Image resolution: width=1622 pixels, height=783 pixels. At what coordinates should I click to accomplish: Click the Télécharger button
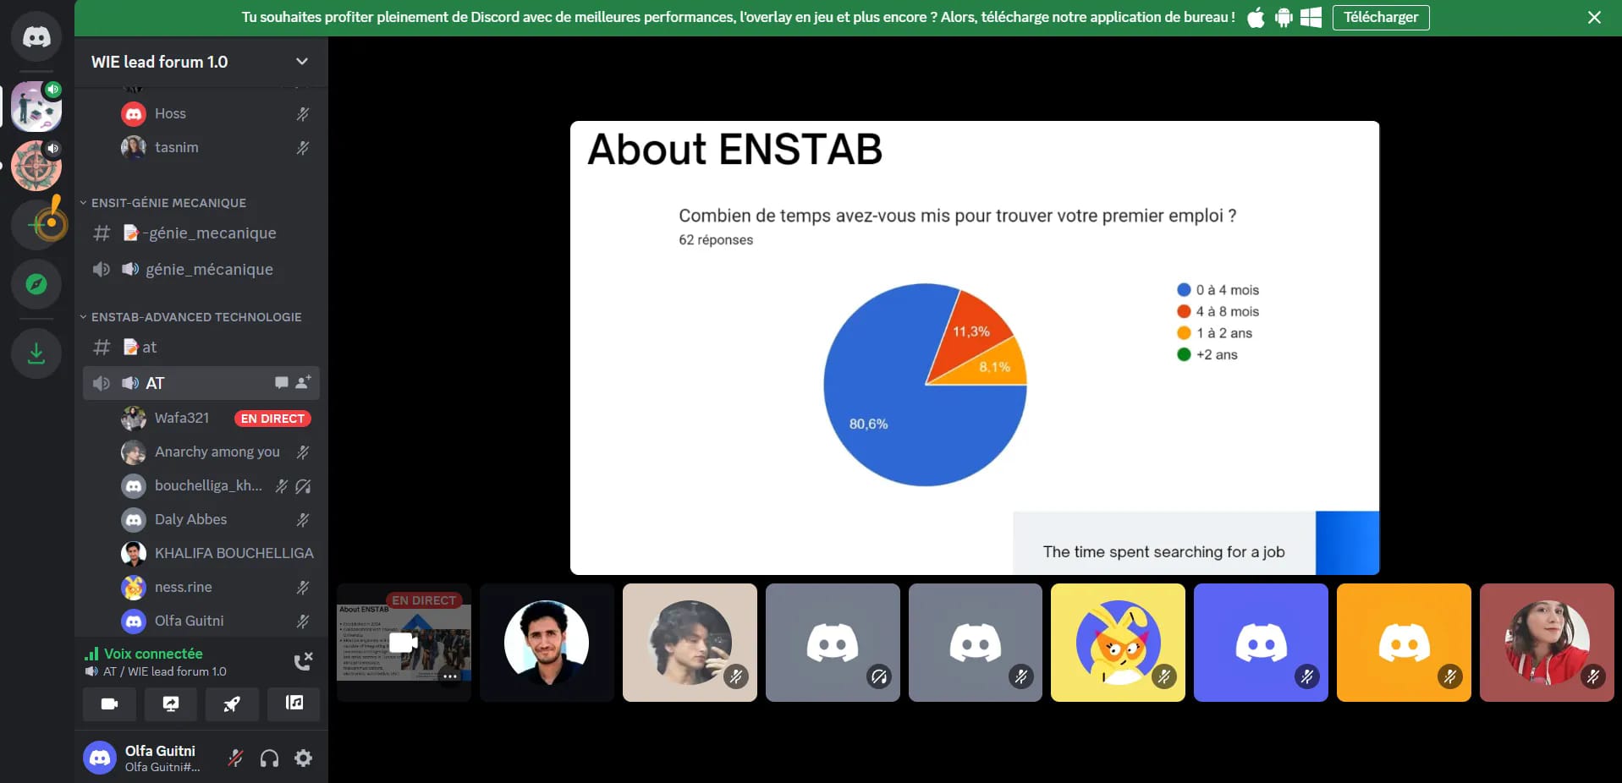[1380, 18]
